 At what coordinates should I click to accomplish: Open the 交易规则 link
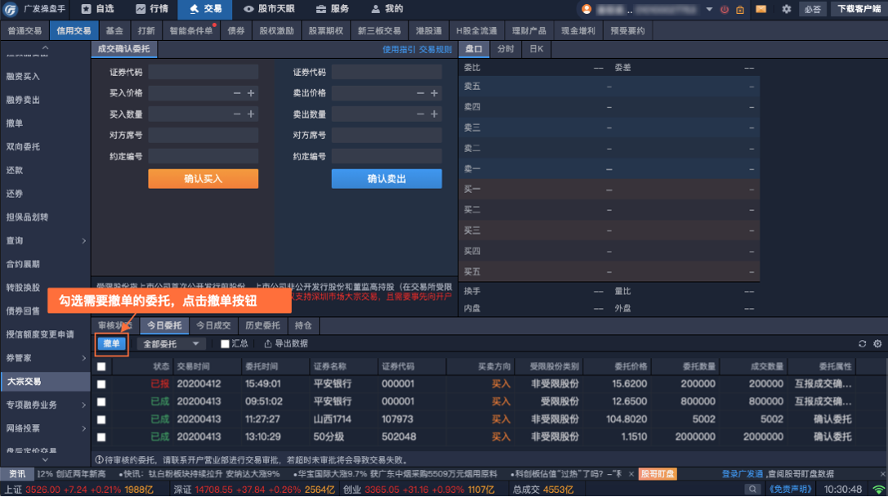point(435,49)
